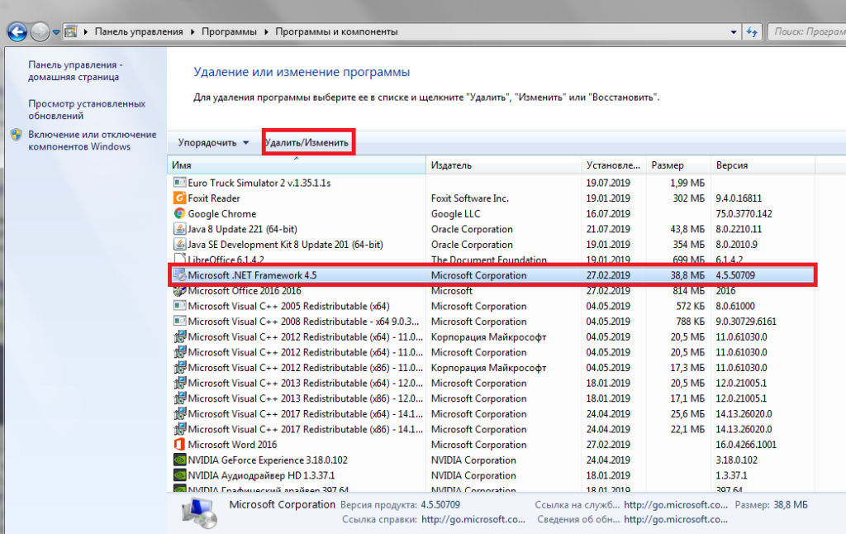Open the Упорядочить dropdown menu

tap(213, 143)
